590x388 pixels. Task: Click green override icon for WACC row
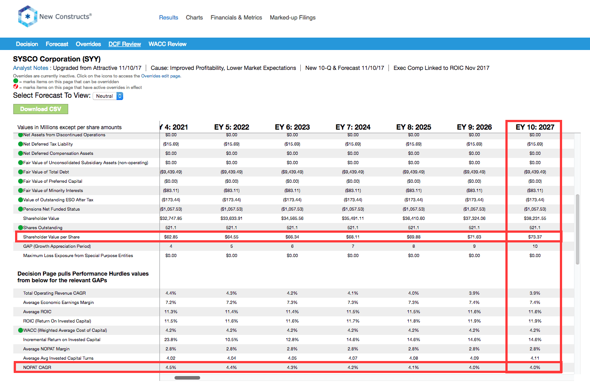pos(20,330)
